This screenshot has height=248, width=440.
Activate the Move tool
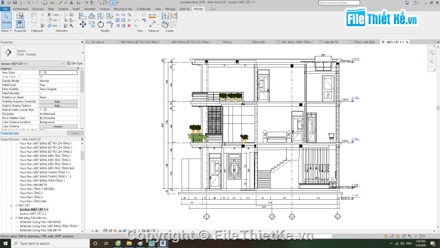click(82, 25)
